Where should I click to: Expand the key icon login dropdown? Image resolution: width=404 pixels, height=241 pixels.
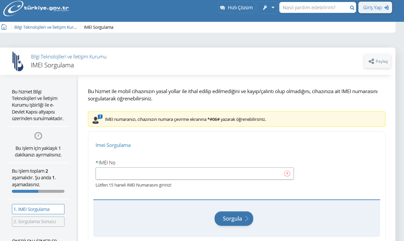[267, 8]
